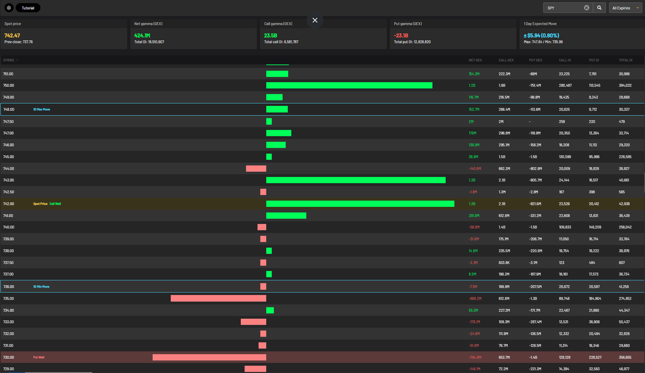Sort by the NET GEX column header
Screen dimensions: 645x373
click(475, 60)
